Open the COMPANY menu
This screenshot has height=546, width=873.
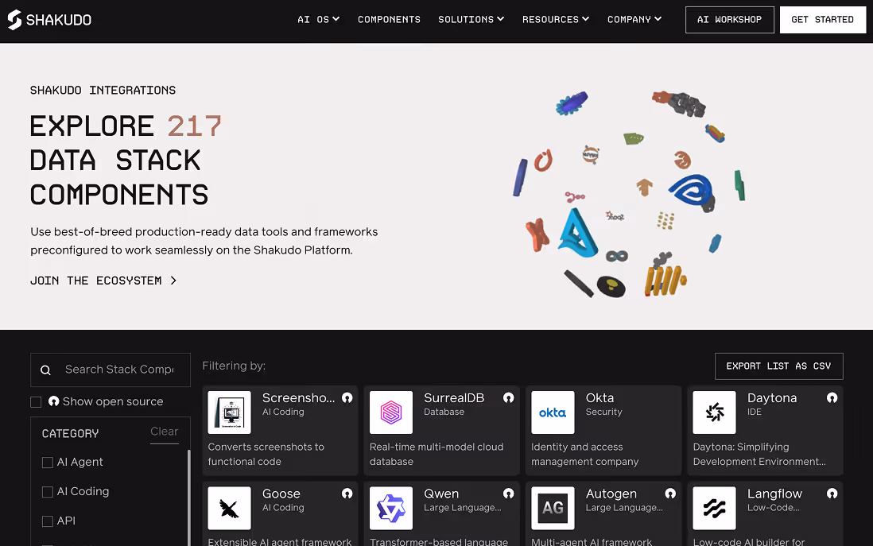coord(634,20)
